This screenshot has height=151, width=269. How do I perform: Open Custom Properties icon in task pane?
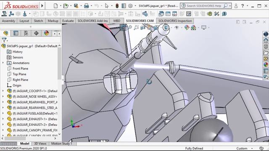coord(266,71)
